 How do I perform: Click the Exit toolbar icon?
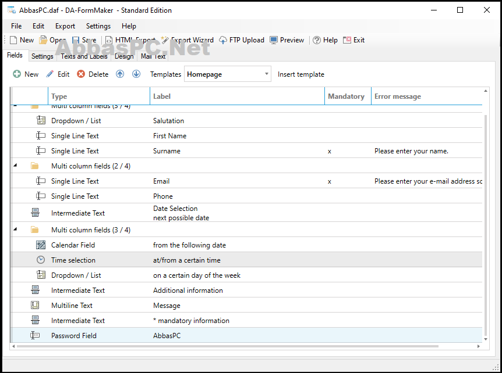[347, 40]
